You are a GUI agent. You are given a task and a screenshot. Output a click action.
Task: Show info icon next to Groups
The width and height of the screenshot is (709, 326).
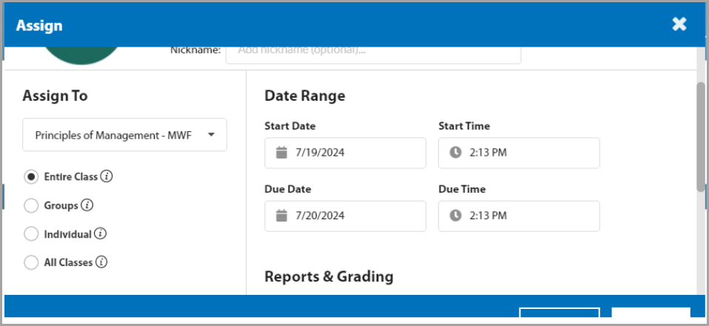click(x=87, y=205)
